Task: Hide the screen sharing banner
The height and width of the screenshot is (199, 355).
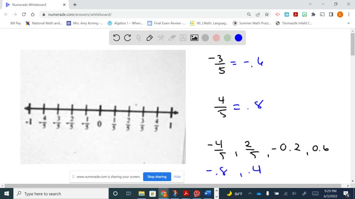Action: tap(177, 177)
